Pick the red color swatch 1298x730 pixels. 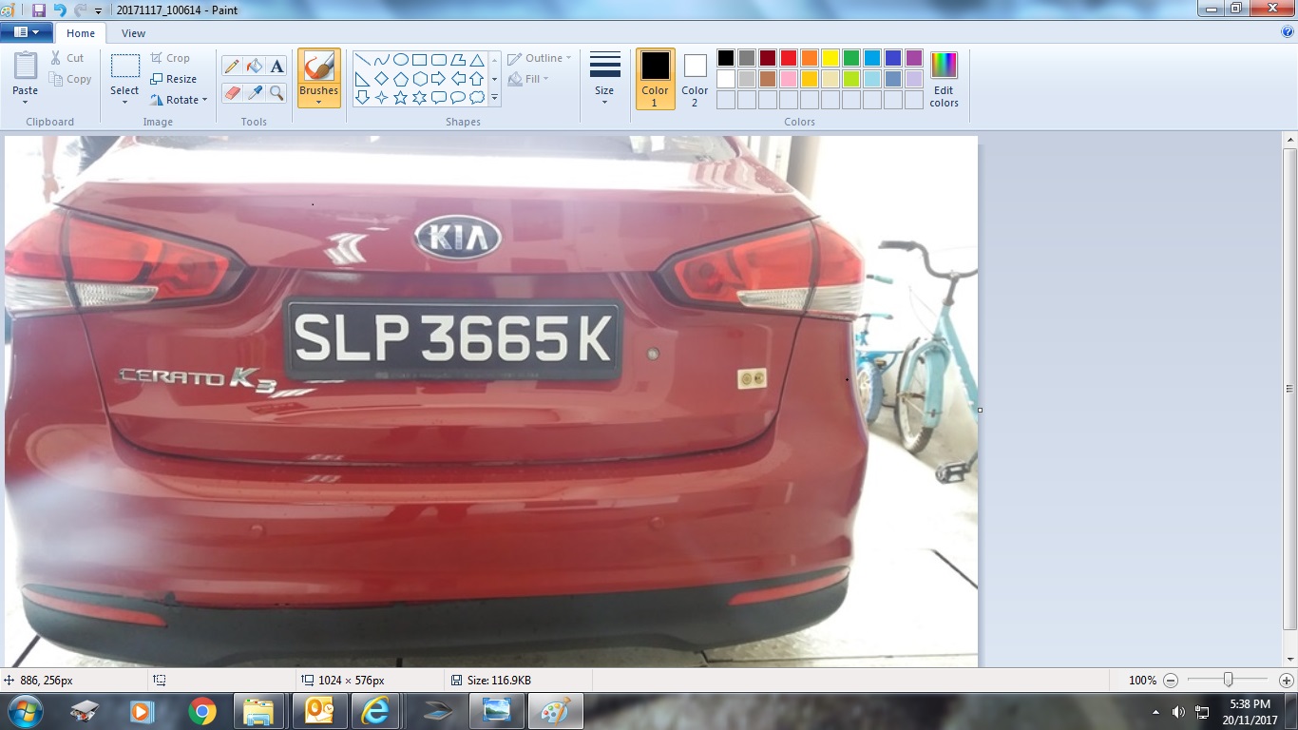click(x=788, y=58)
